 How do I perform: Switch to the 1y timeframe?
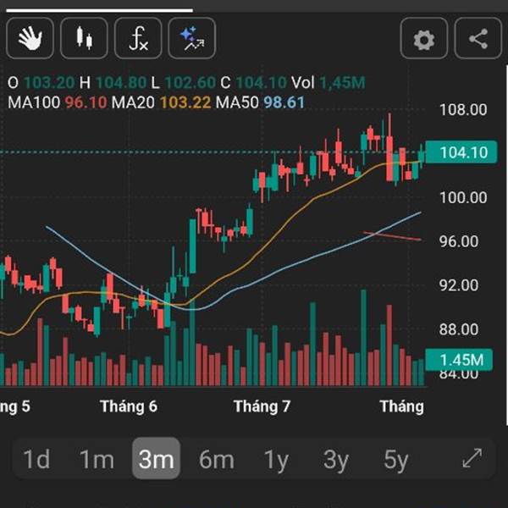click(x=276, y=459)
